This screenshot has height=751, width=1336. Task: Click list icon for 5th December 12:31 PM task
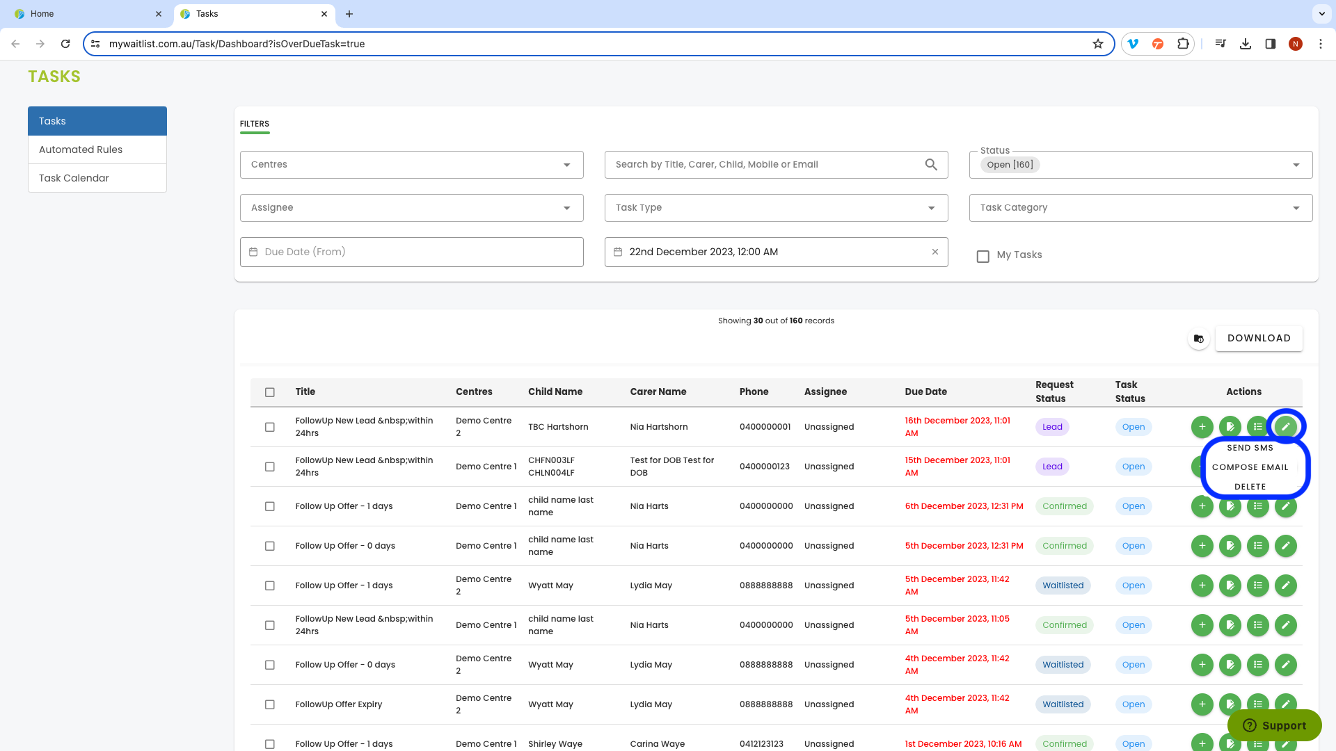(1257, 546)
